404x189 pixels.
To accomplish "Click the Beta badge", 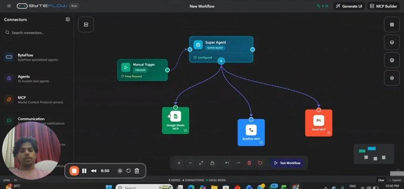I will [x=74, y=6].
